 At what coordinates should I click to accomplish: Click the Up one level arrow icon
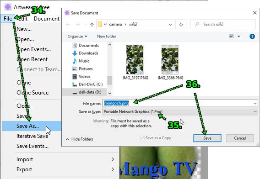[x=92, y=25]
